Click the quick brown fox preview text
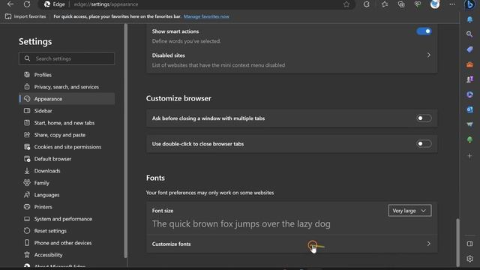The image size is (480, 270). pyautogui.click(x=241, y=223)
